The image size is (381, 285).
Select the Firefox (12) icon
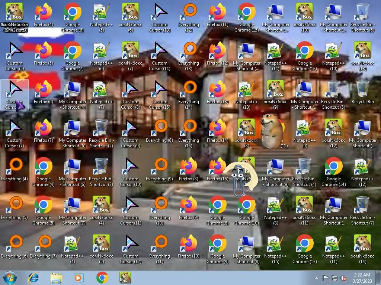pos(217,53)
